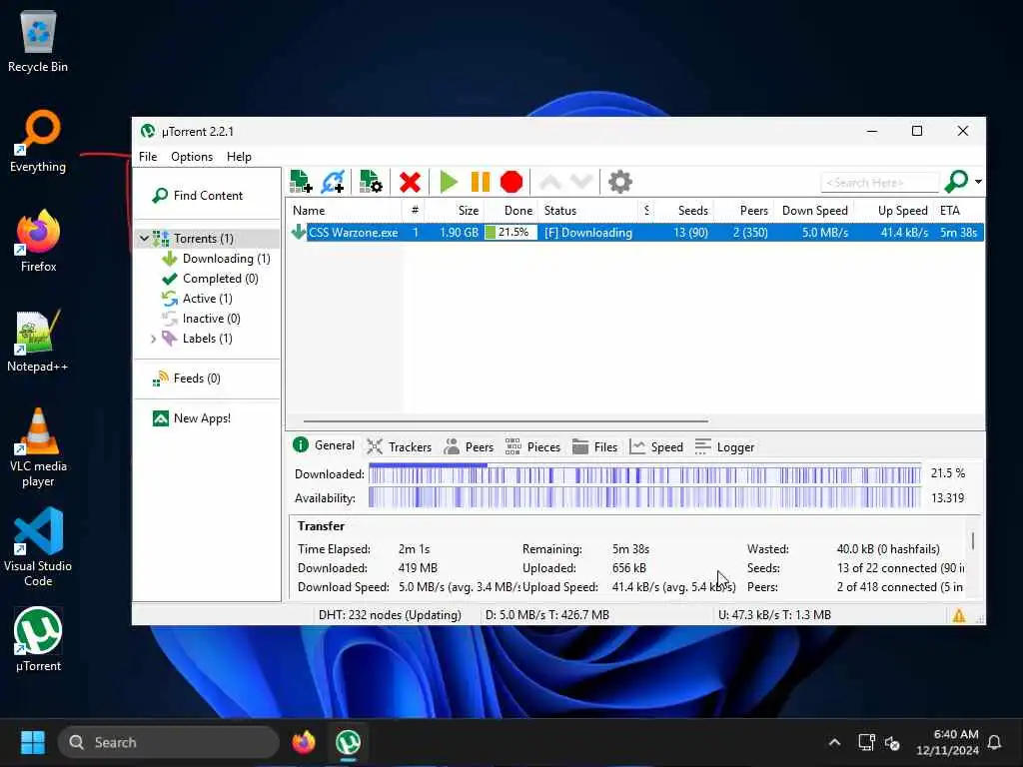Expand the Labels tree node
This screenshot has width=1023, height=767.
[153, 340]
